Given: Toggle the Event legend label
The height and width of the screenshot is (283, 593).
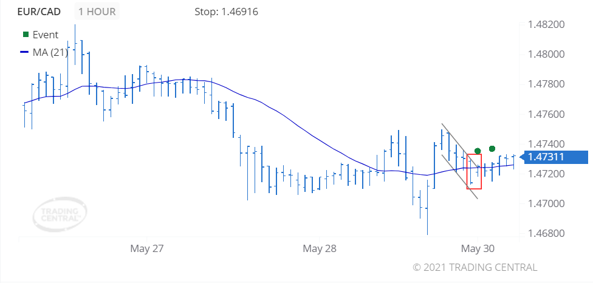Looking at the screenshot, I should coord(46,35).
